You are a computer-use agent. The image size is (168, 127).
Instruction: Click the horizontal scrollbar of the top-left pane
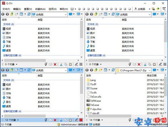pyautogui.click(x=25, y=60)
